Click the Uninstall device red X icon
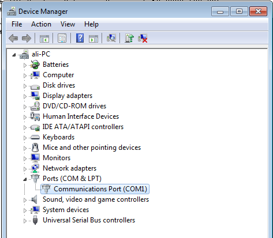The image size is (273, 238). (143, 38)
